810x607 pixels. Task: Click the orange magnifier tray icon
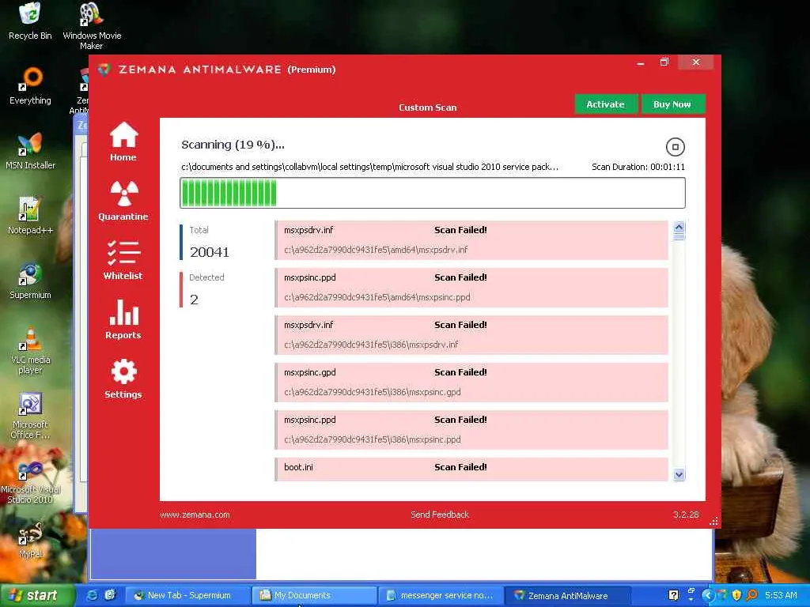[x=751, y=595]
